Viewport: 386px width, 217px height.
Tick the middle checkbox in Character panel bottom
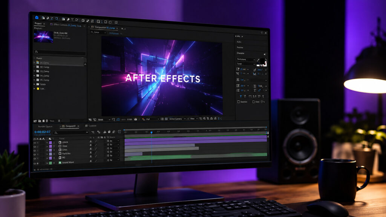(253, 102)
